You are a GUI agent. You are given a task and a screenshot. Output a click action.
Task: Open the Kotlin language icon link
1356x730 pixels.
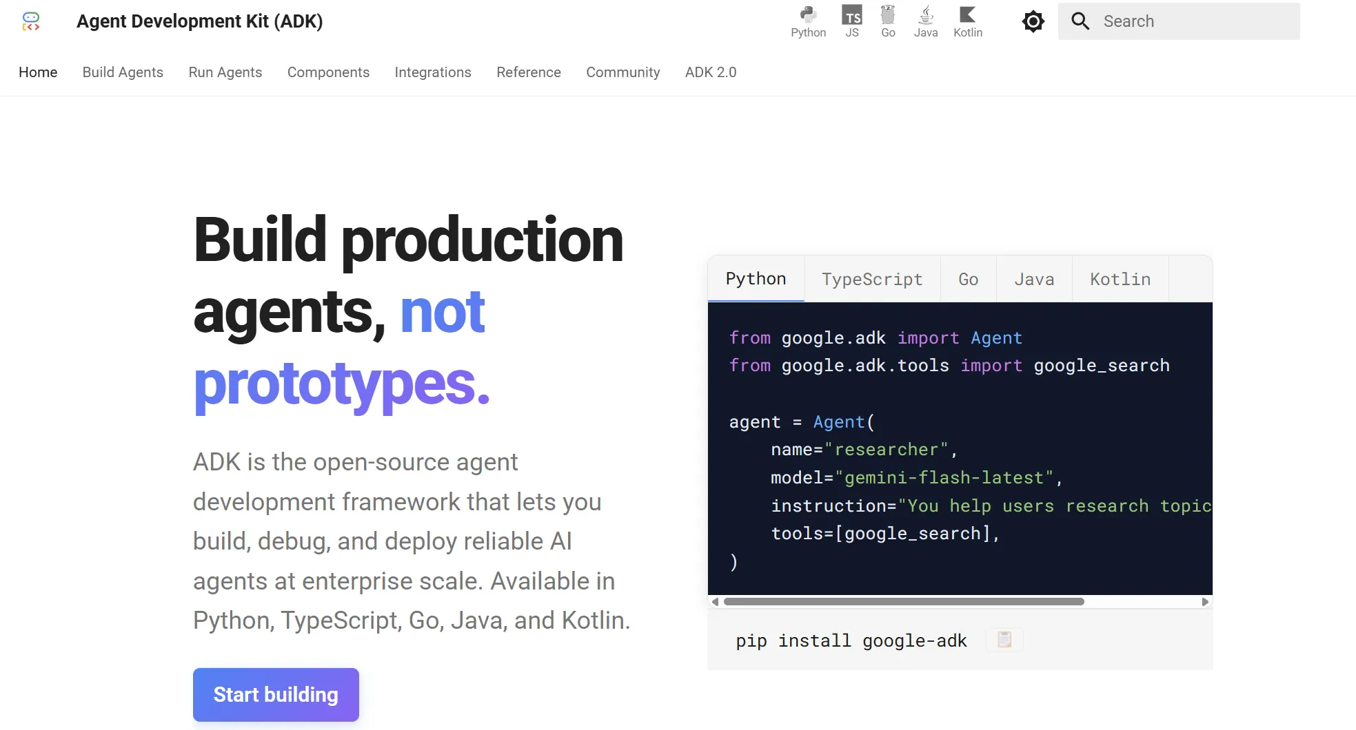(x=968, y=21)
